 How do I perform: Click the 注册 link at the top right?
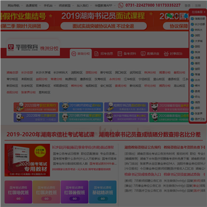tap(198, 6)
